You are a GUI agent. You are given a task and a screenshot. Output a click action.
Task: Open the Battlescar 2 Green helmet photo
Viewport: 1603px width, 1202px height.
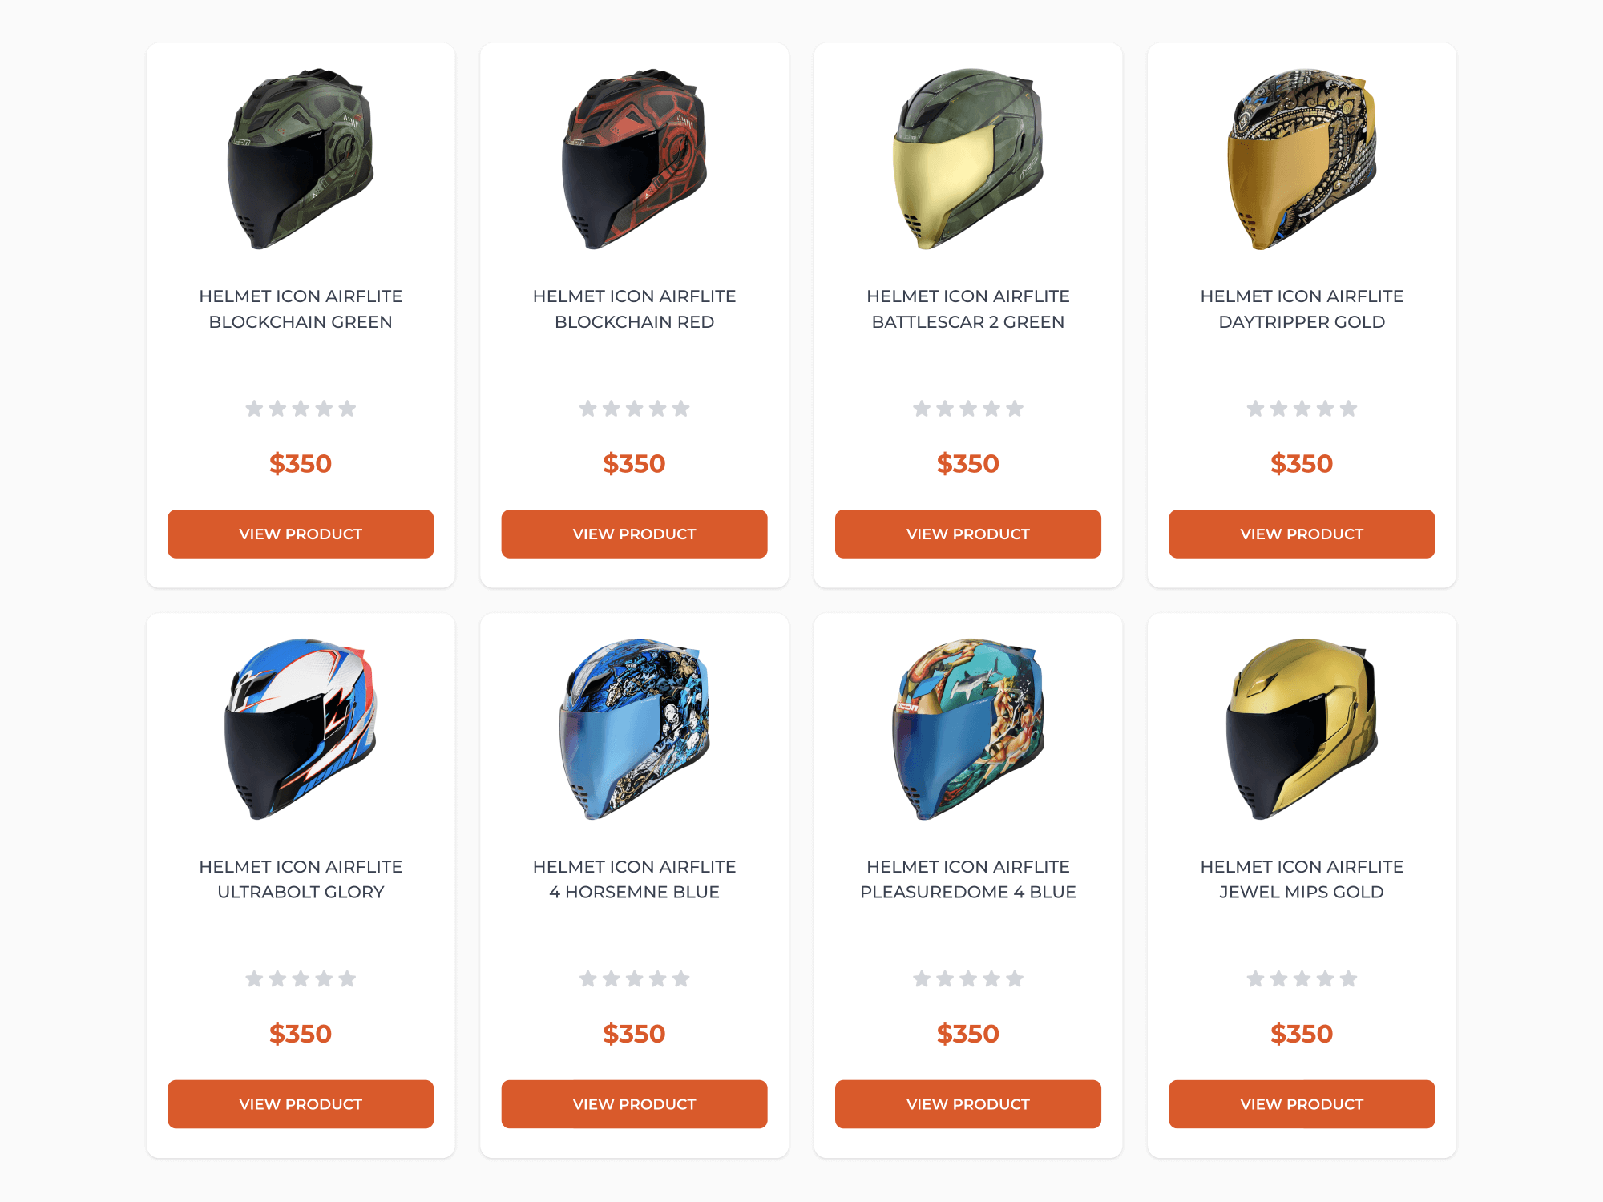(x=968, y=159)
